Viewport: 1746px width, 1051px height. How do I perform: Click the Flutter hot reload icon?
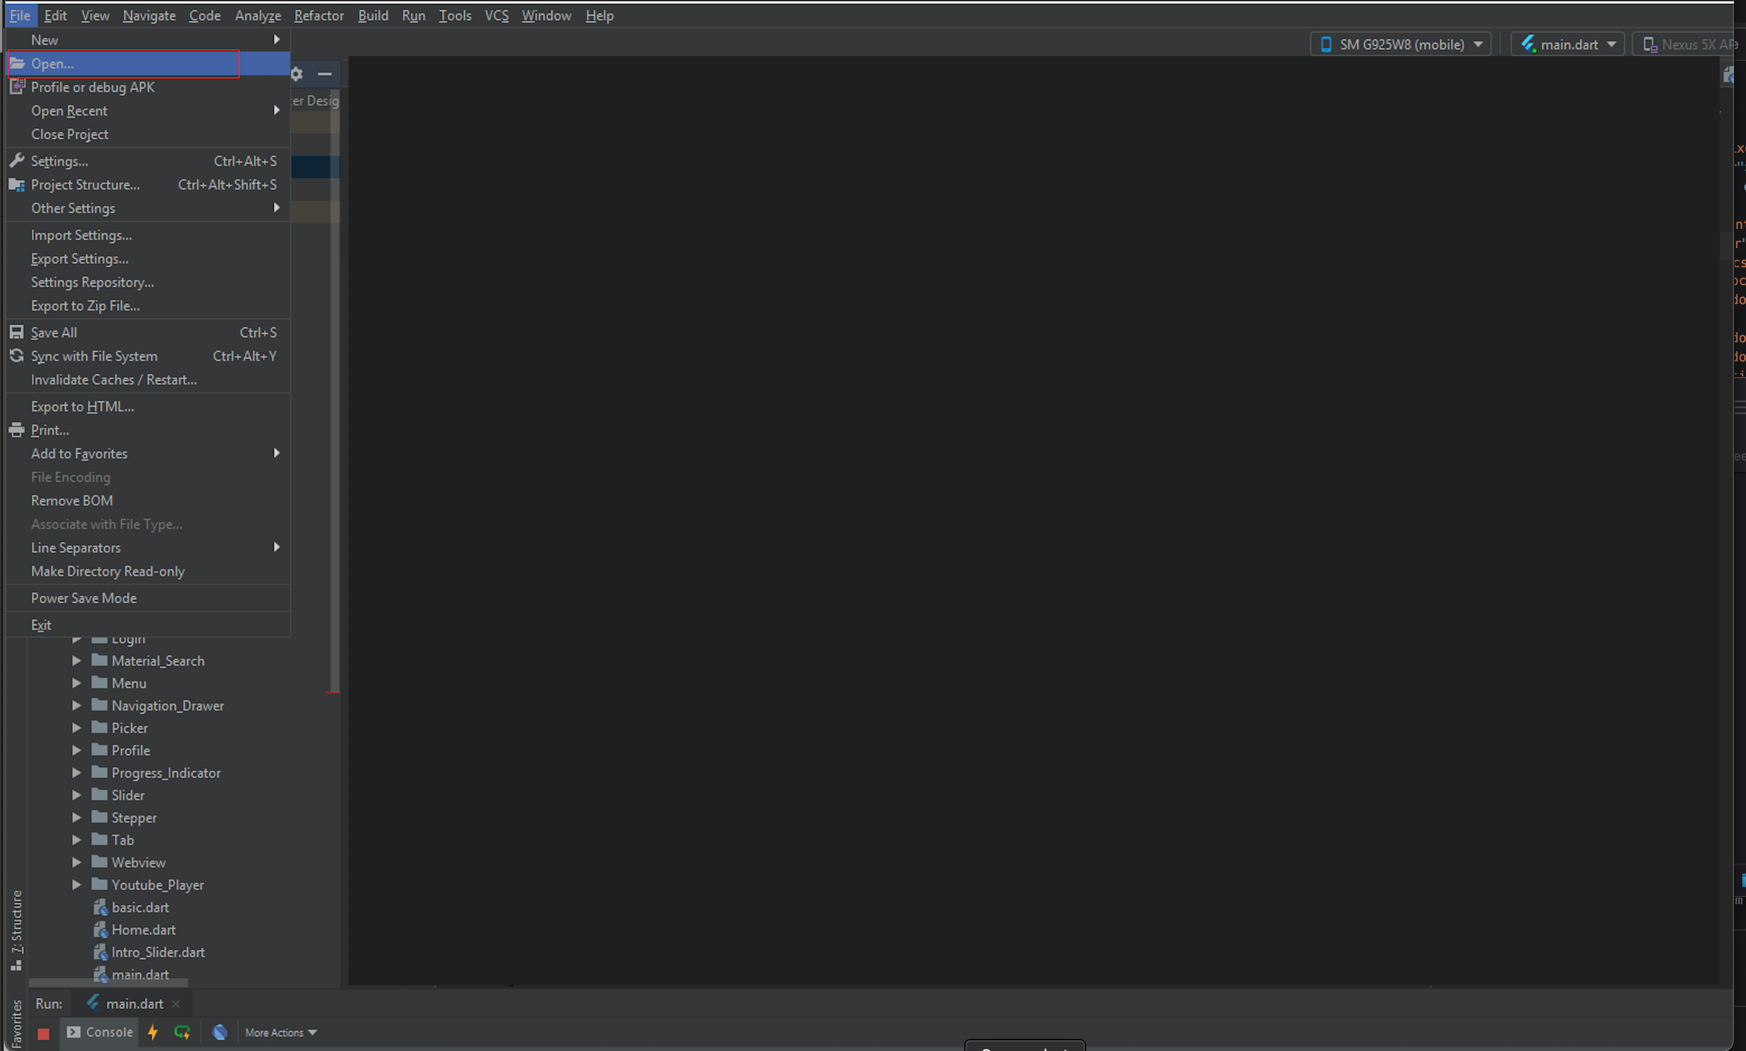152,1031
